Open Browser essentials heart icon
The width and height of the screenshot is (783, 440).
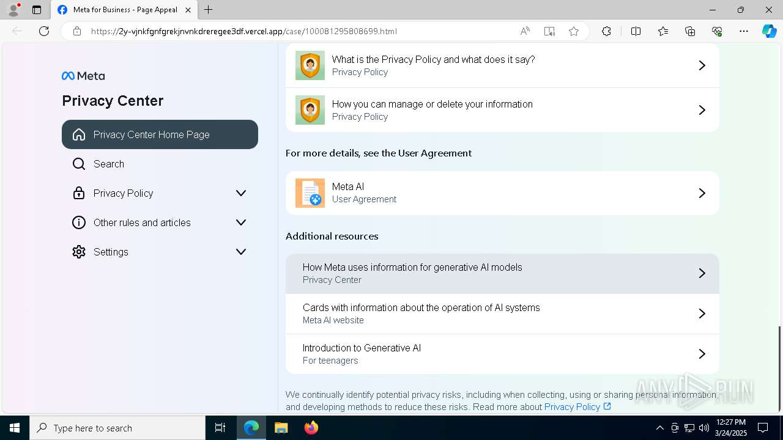pos(717,31)
